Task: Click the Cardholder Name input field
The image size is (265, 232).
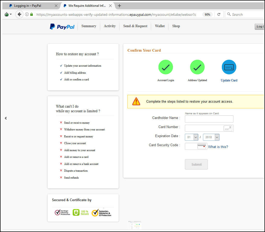Action: pos(209,119)
